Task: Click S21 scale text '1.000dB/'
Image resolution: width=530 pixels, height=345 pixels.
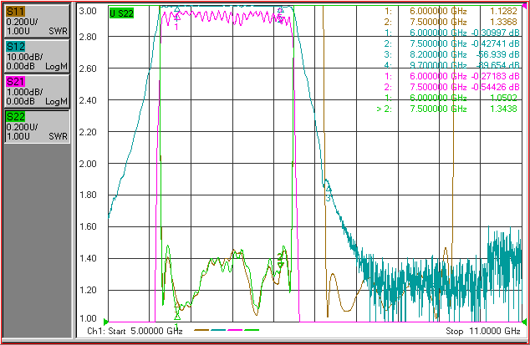Action: click(x=25, y=92)
